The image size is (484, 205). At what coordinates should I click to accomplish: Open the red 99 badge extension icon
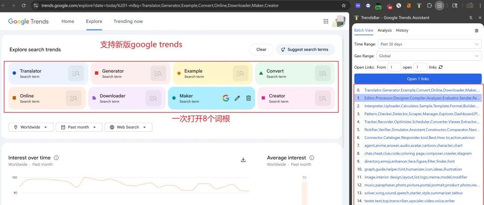[390, 5]
